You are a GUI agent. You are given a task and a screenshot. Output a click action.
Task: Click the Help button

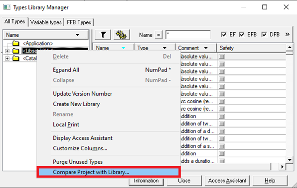(x=270, y=181)
